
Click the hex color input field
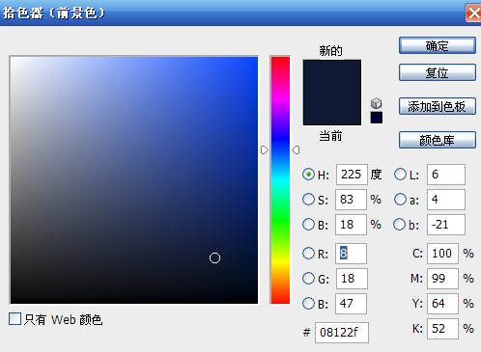point(342,333)
